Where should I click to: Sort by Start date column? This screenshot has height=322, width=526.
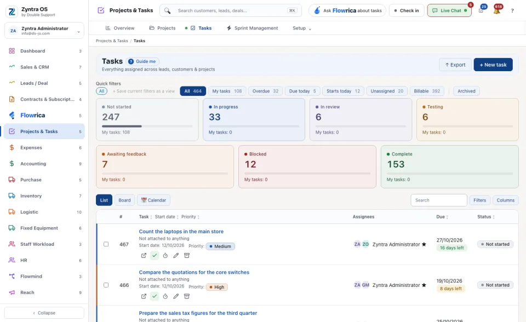coord(167,217)
